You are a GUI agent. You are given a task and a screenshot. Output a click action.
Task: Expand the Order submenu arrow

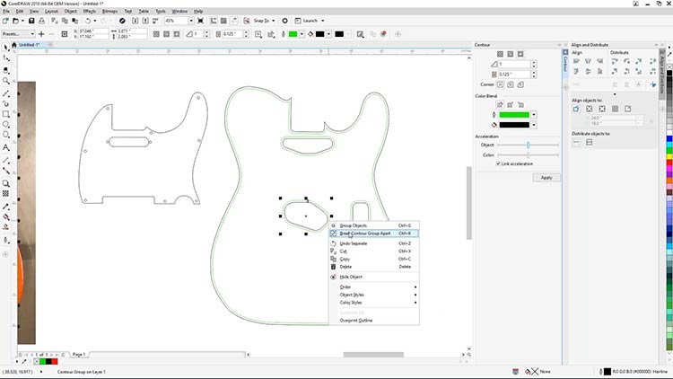coord(415,287)
